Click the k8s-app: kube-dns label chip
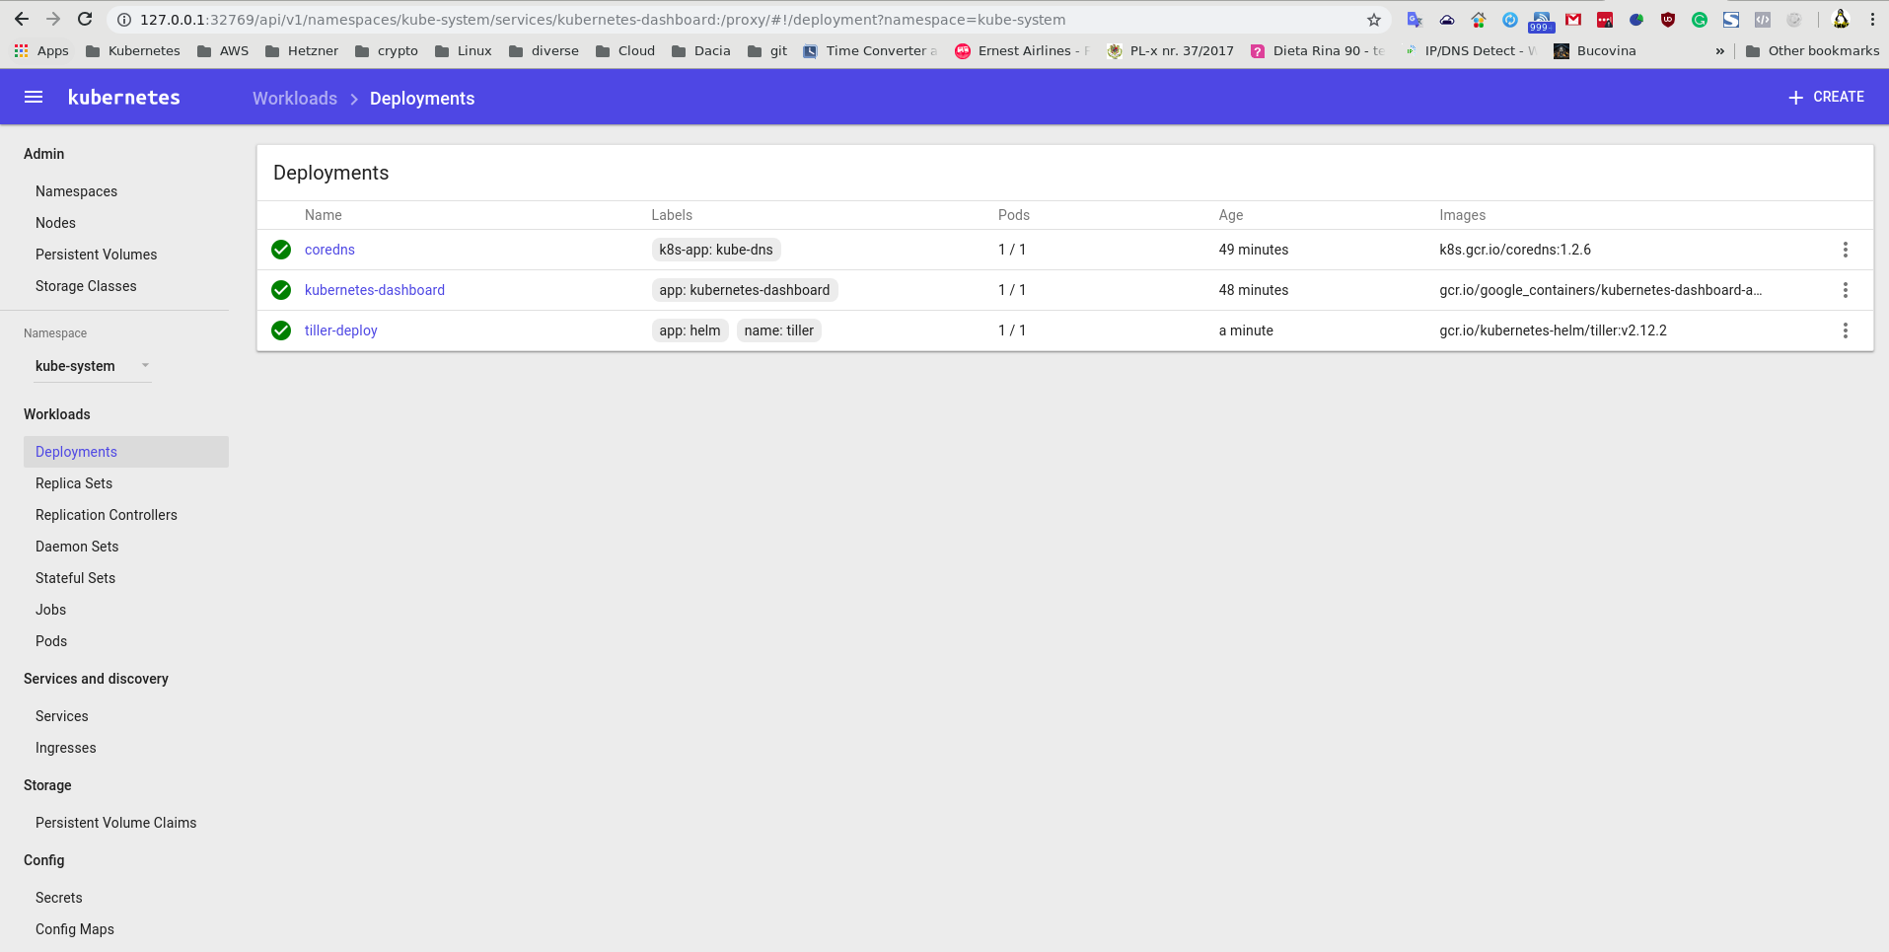The height and width of the screenshot is (952, 1889). click(716, 250)
